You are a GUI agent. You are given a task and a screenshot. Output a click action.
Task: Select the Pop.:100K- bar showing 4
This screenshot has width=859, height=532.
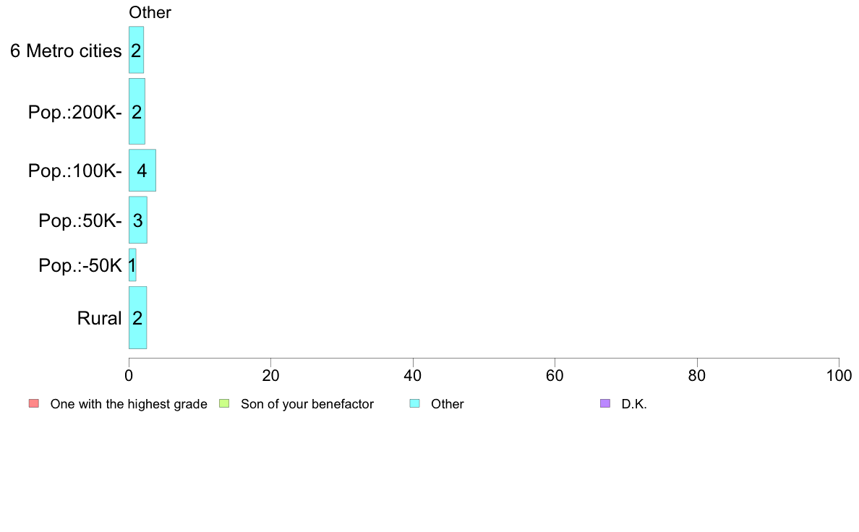pos(142,171)
